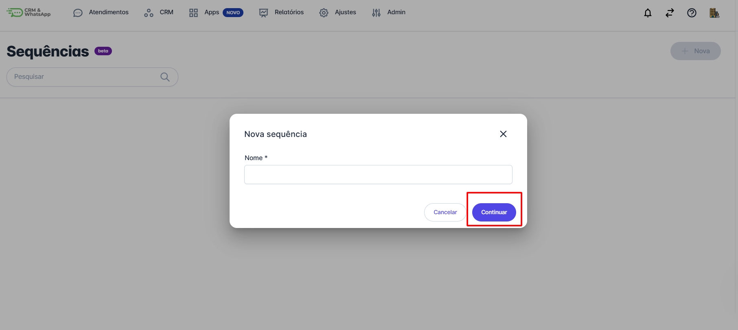Click the search magnifier icon
Screen dimensions: 738x330
(x=165, y=77)
